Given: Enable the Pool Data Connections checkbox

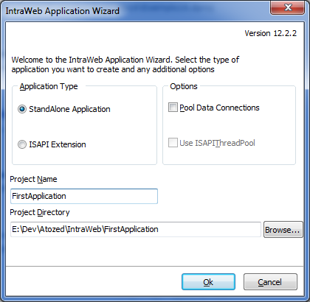Looking at the screenshot, I should pos(173,108).
